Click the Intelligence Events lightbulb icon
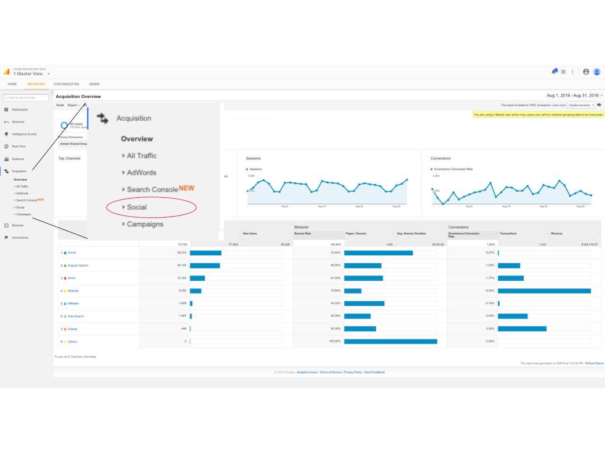 (6, 134)
